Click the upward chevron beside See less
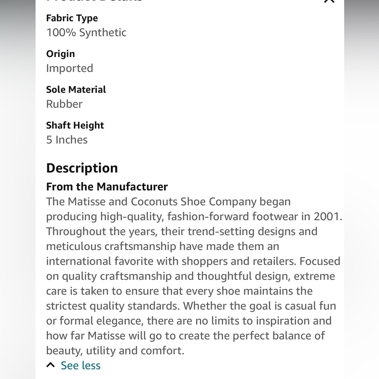The width and height of the screenshot is (379, 379). 50,365
